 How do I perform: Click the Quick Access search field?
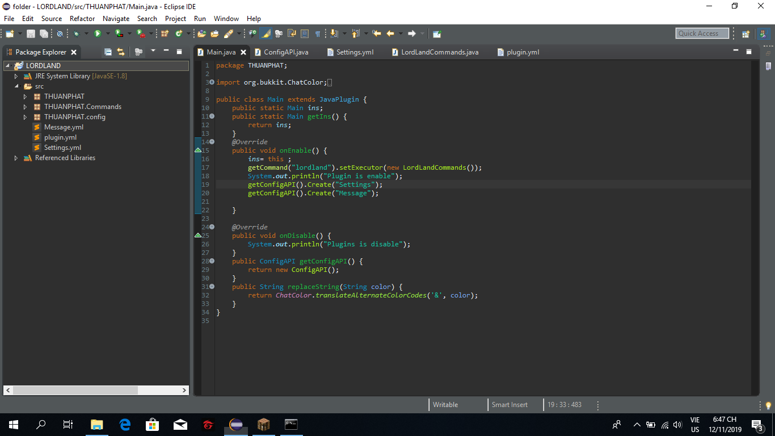[701, 33]
